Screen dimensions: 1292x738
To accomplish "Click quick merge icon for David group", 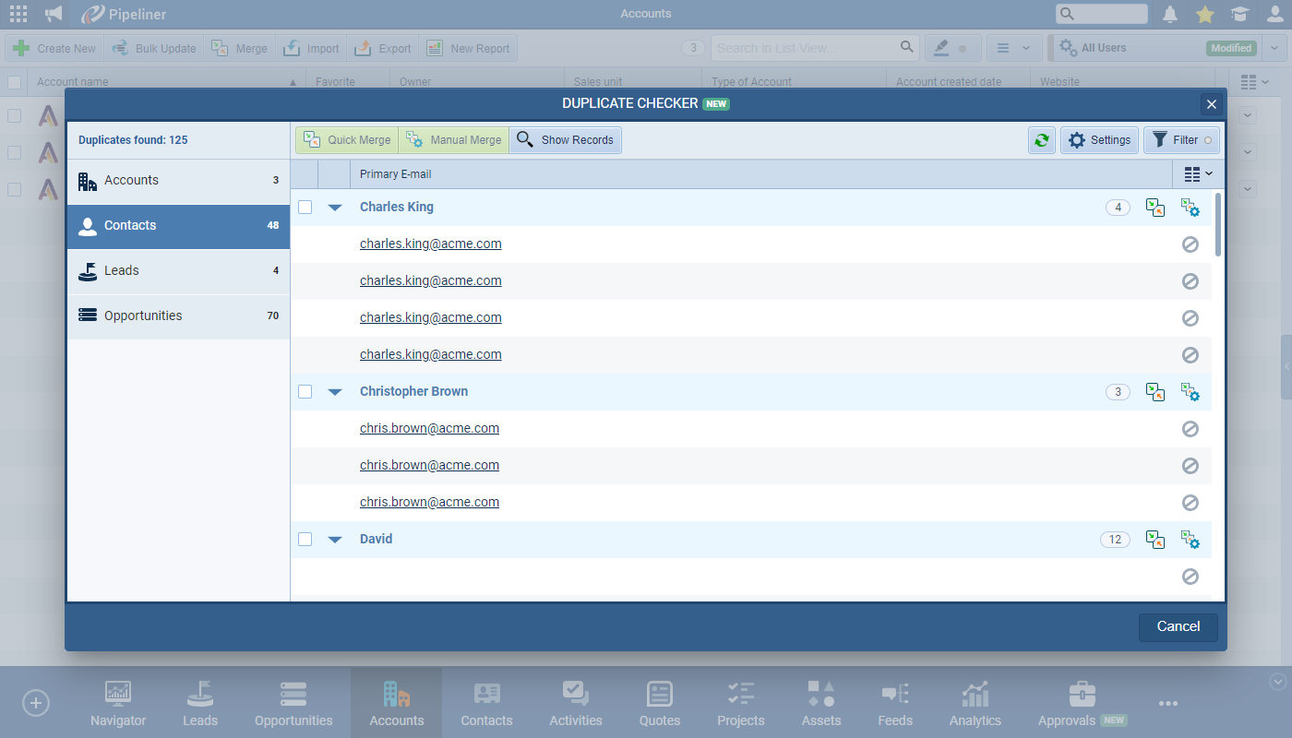I will tap(1154, 539).
